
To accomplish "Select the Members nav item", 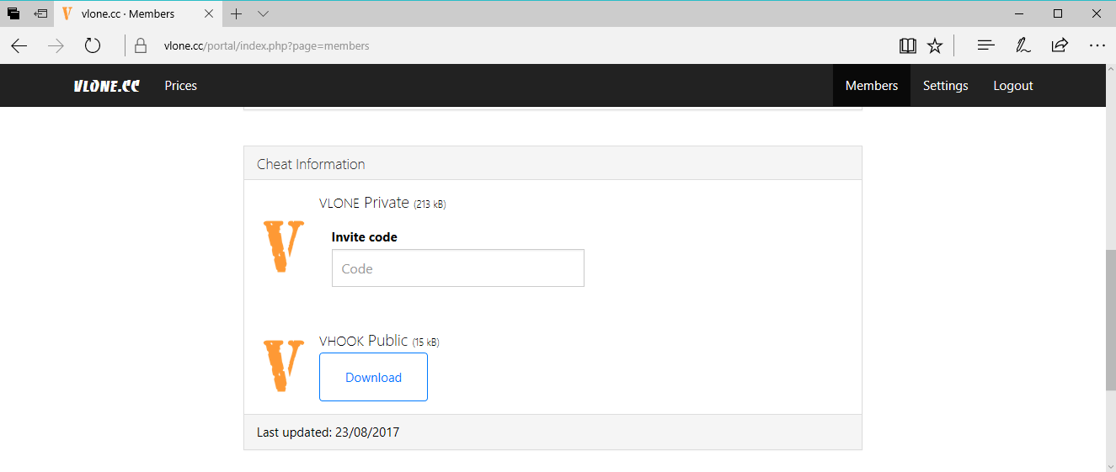I will pyautogui.click(x=872, y=86).
